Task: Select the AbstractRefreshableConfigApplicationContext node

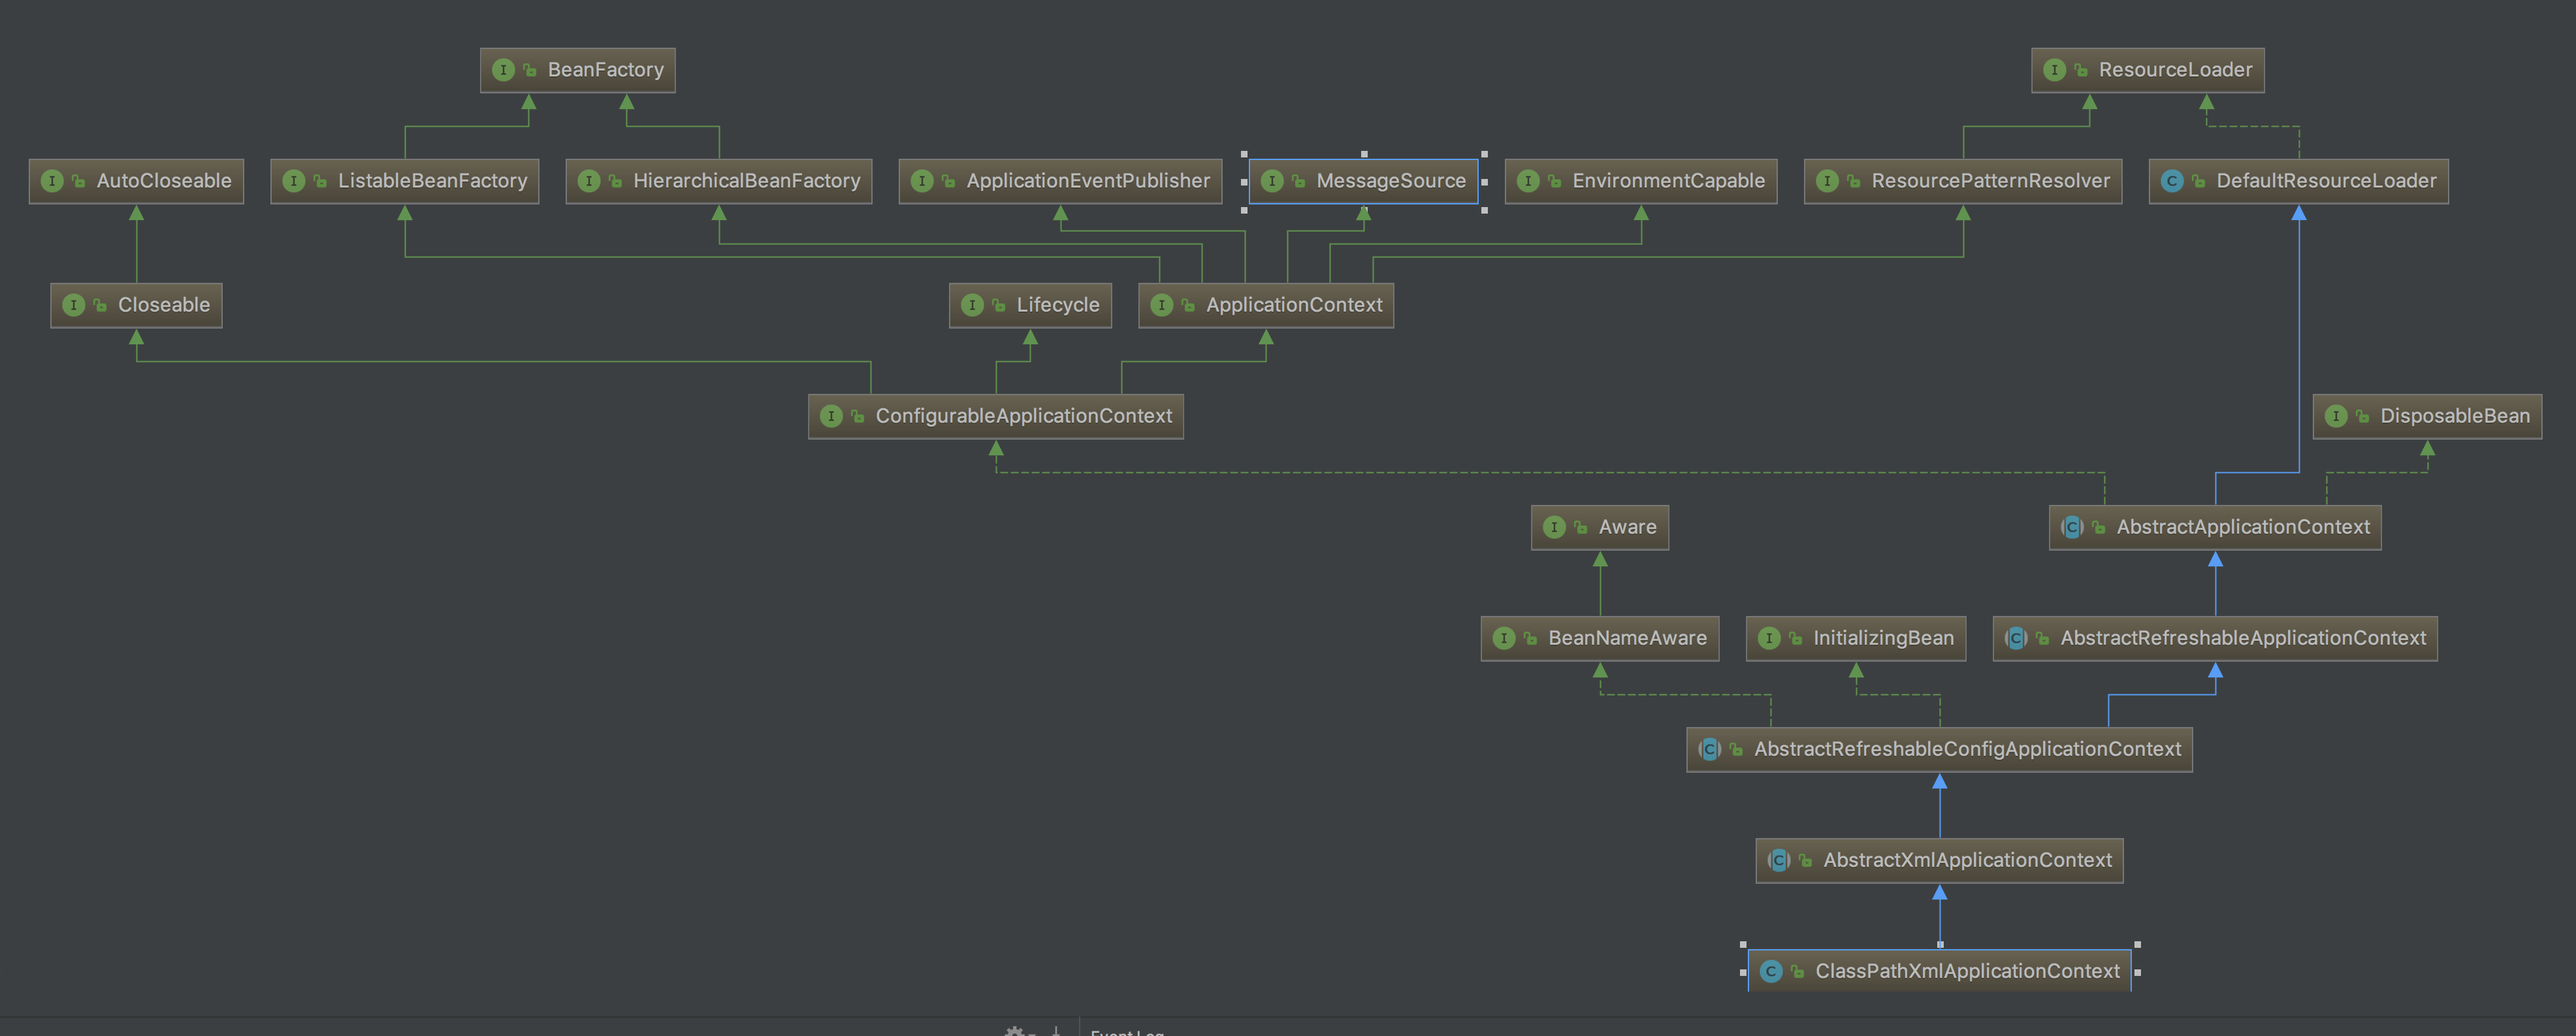Action: click(x=1940, y=749)
